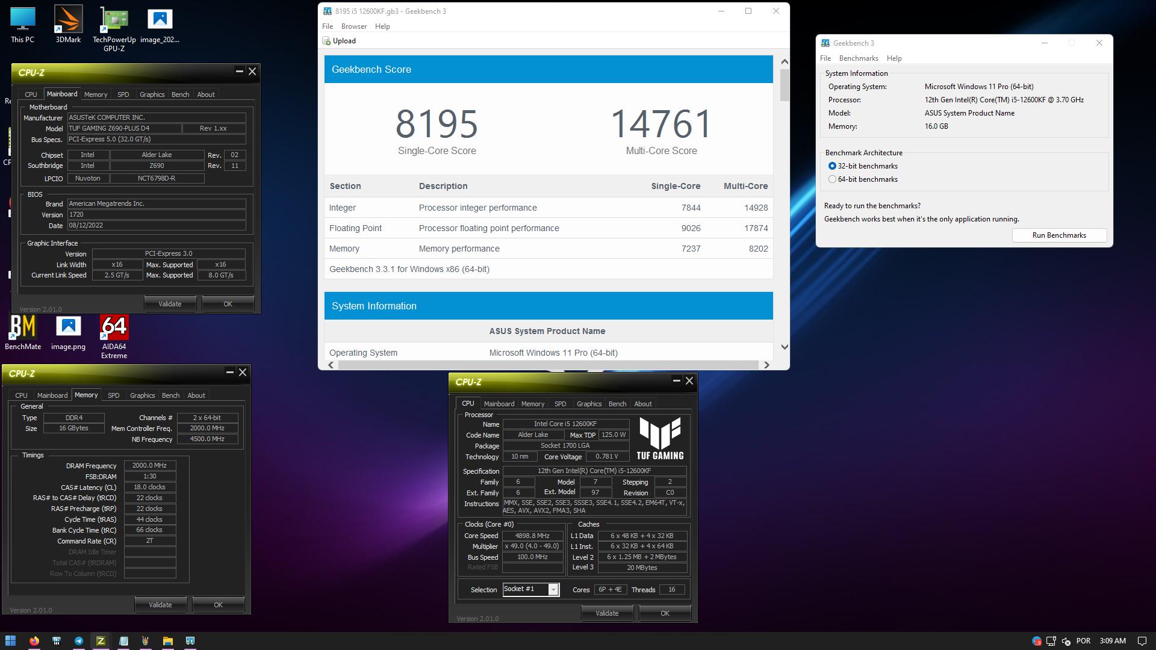Switch to SPD tab in CPU-Z Mainboard window

(123, 94)
